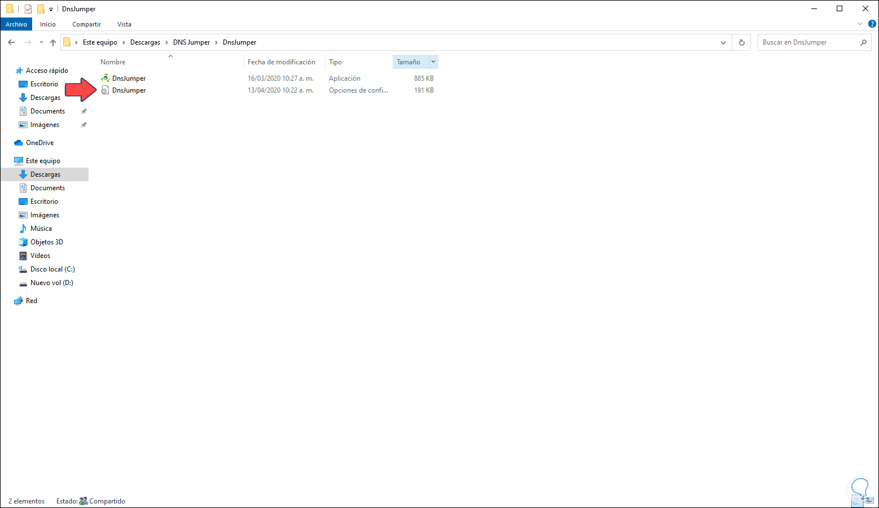Select OneDrive in the navigation pane
The image size is (879, 508).
pyautogui.click(x=39, y=143)
